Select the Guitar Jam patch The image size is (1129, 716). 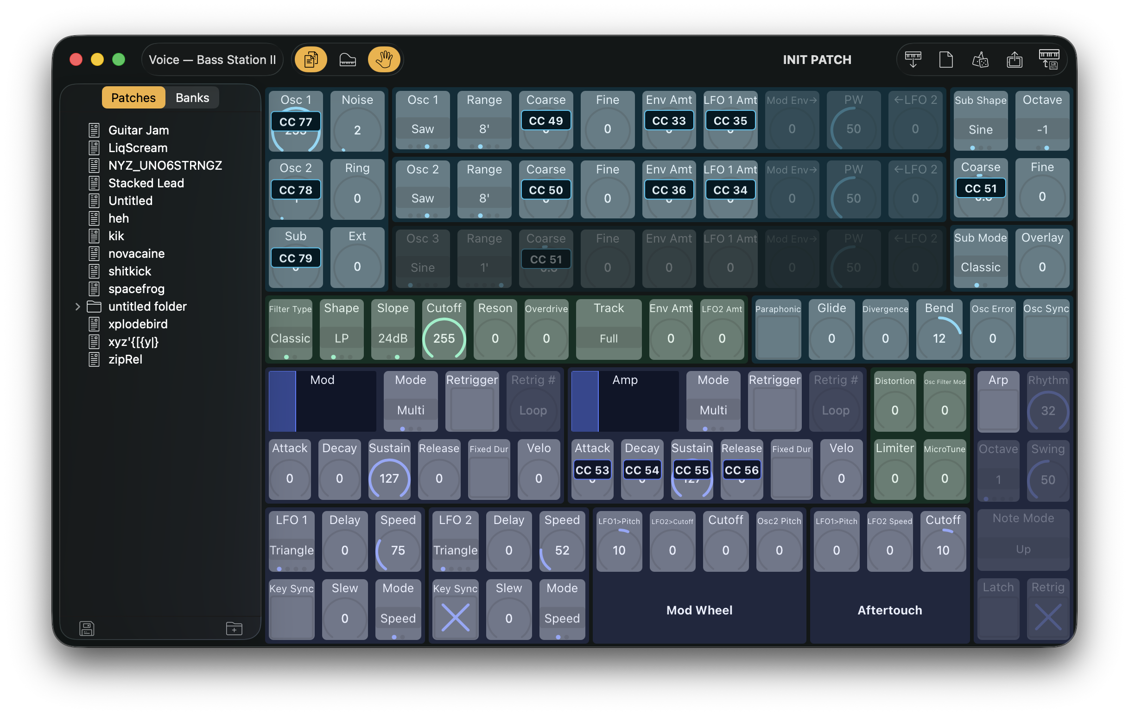tap(139, 130)
